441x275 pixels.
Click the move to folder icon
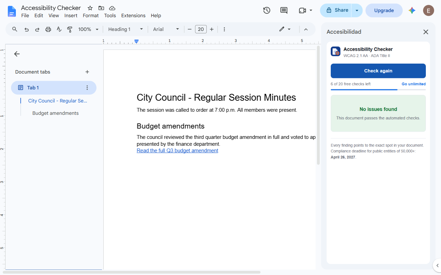pyautogui.click(x=101, y=8)
